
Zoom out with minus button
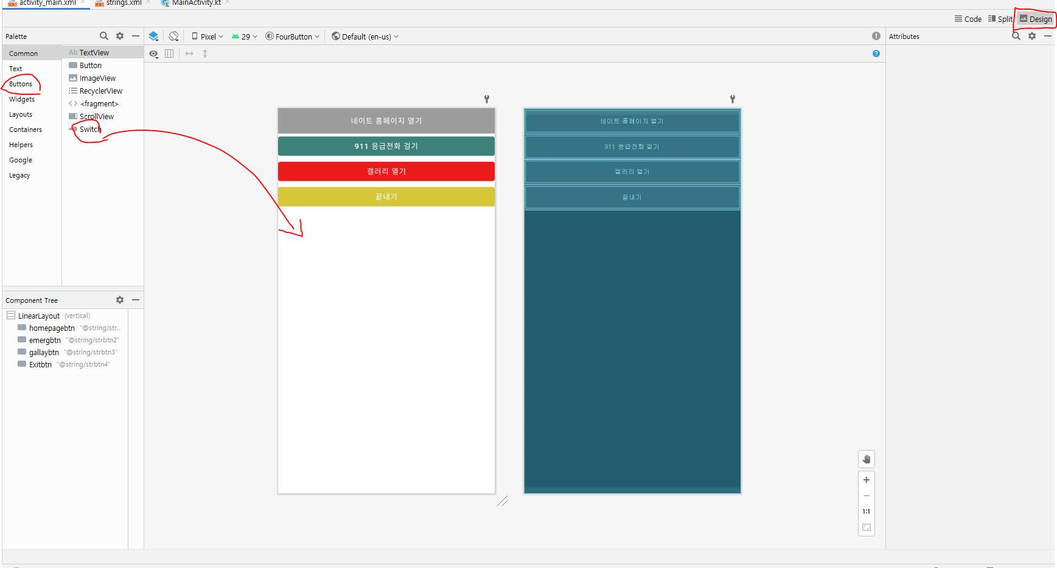click(x=867, y=496)
